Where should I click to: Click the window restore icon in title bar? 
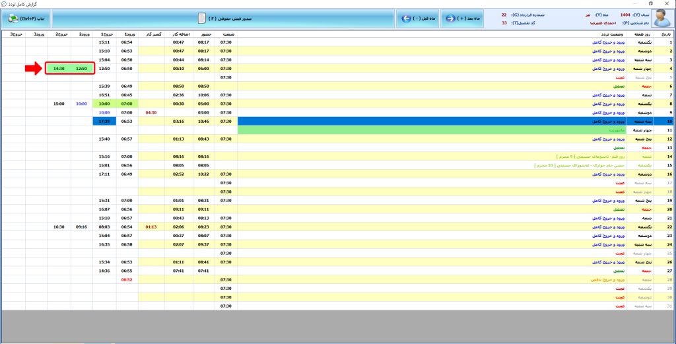click(651, 3)
